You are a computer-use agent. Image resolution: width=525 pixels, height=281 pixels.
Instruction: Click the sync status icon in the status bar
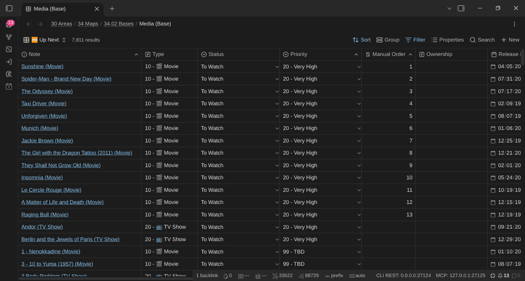tap(493, 276)
